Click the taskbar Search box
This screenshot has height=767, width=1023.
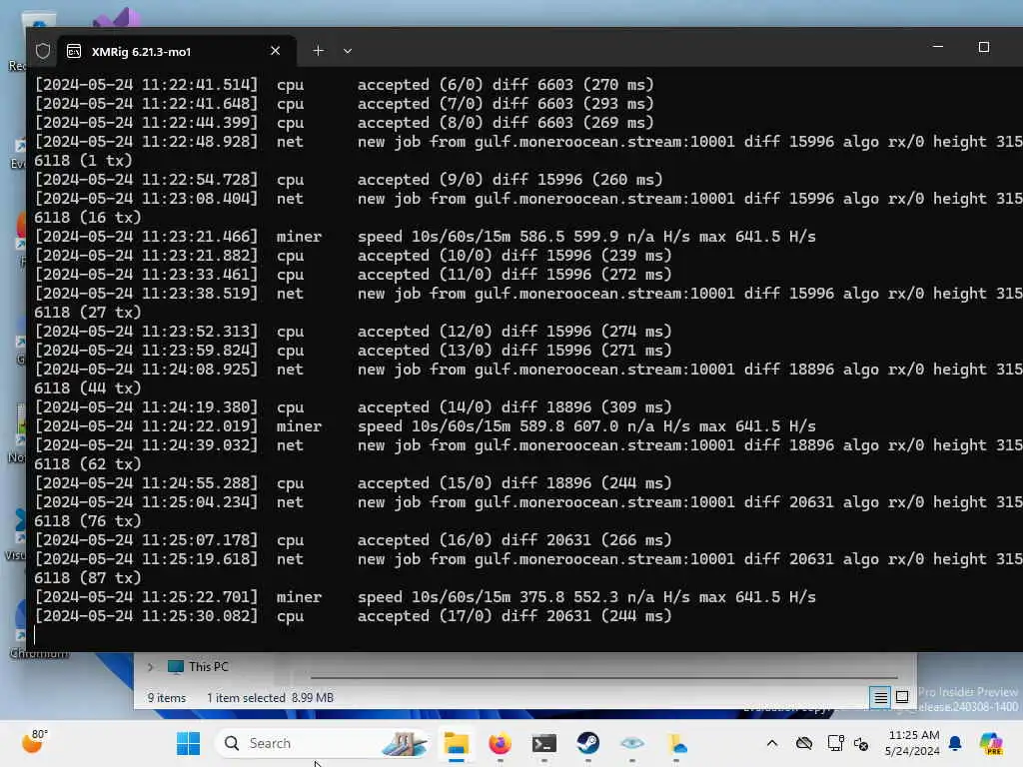pos(323,743)
